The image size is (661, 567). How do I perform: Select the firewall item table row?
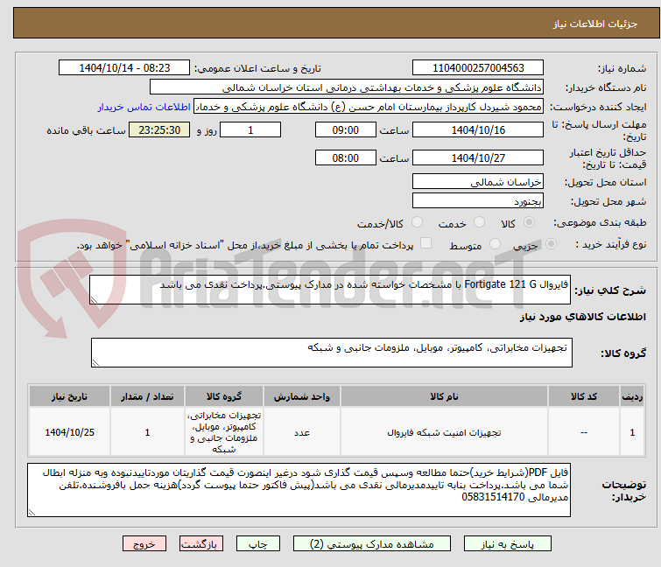pos(336,432)
